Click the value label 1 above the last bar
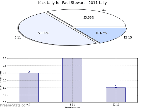 click(x=116, y=86)
